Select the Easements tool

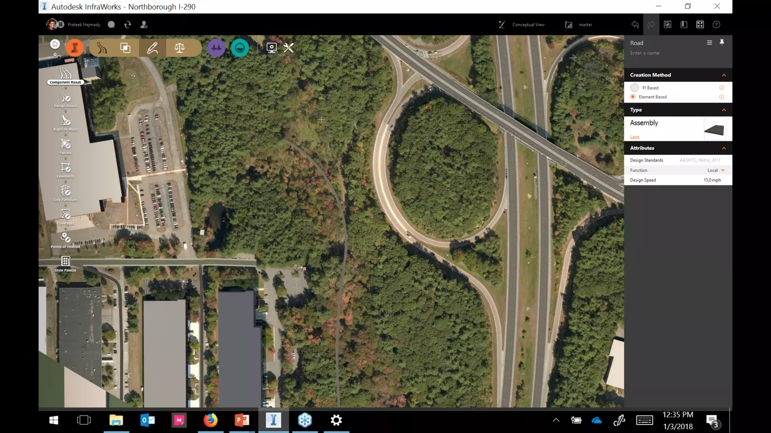click(x=66, y=170)
